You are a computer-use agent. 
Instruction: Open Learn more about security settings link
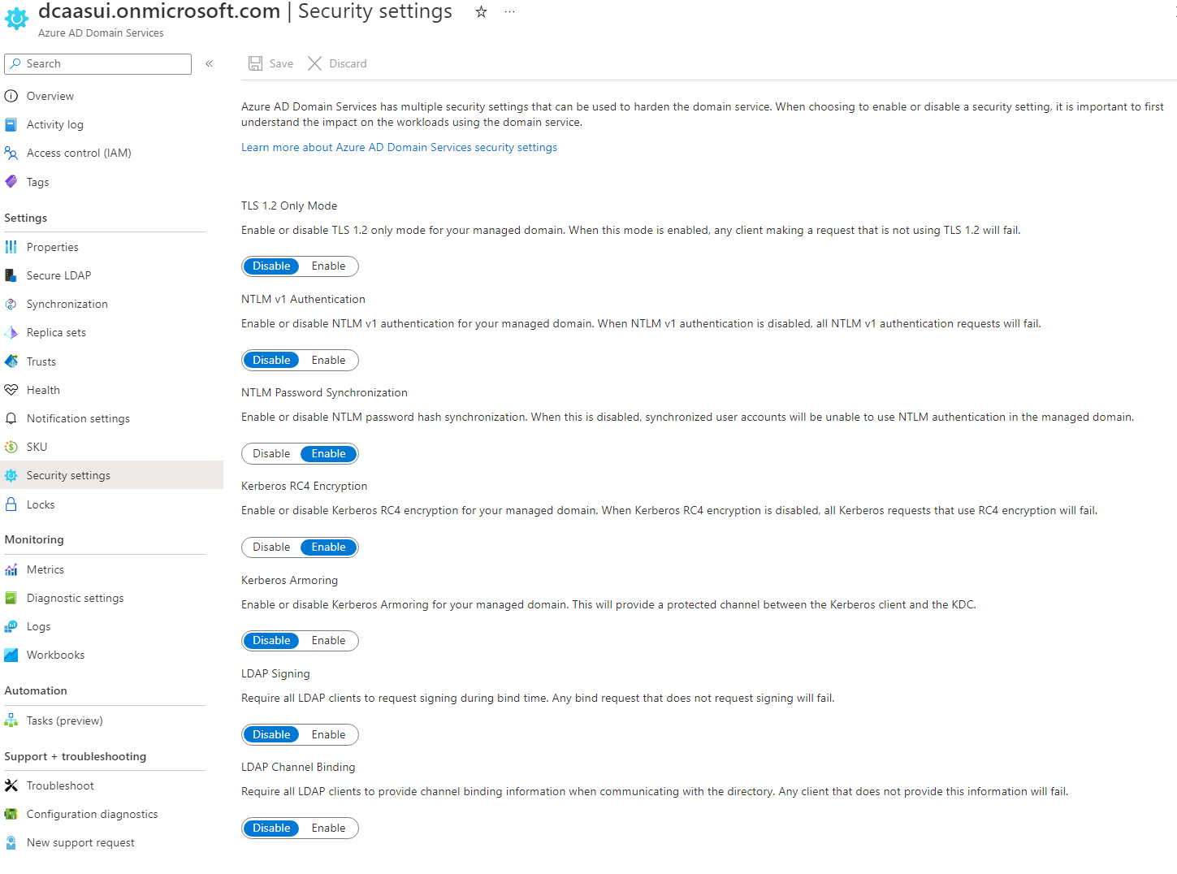click(399, 147)
